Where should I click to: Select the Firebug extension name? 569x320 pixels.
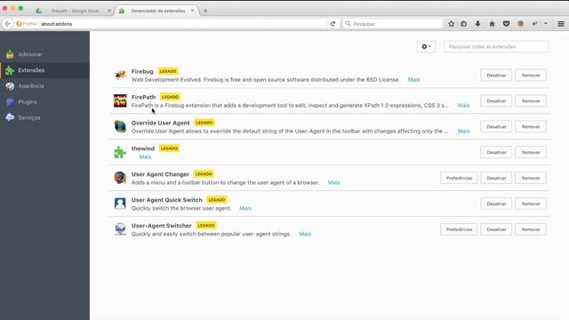click(142, 71)
